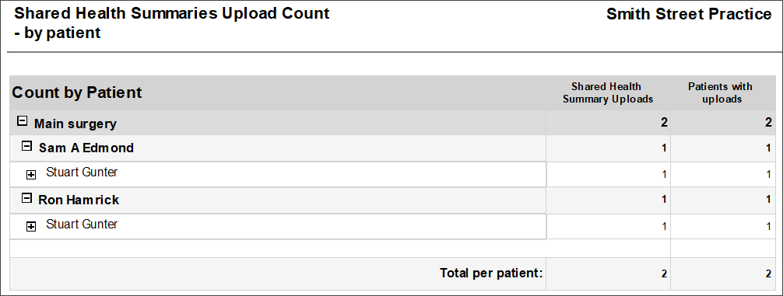Image resolution: width=783 pixels, height=296 pixels.
Task: Select Stuart Gunter text below Ron Hamrick
Action: (x=82, y=225)
